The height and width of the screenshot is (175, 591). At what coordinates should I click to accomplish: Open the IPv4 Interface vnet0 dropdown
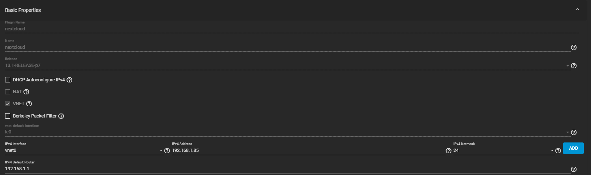click(x=84, y=150)
